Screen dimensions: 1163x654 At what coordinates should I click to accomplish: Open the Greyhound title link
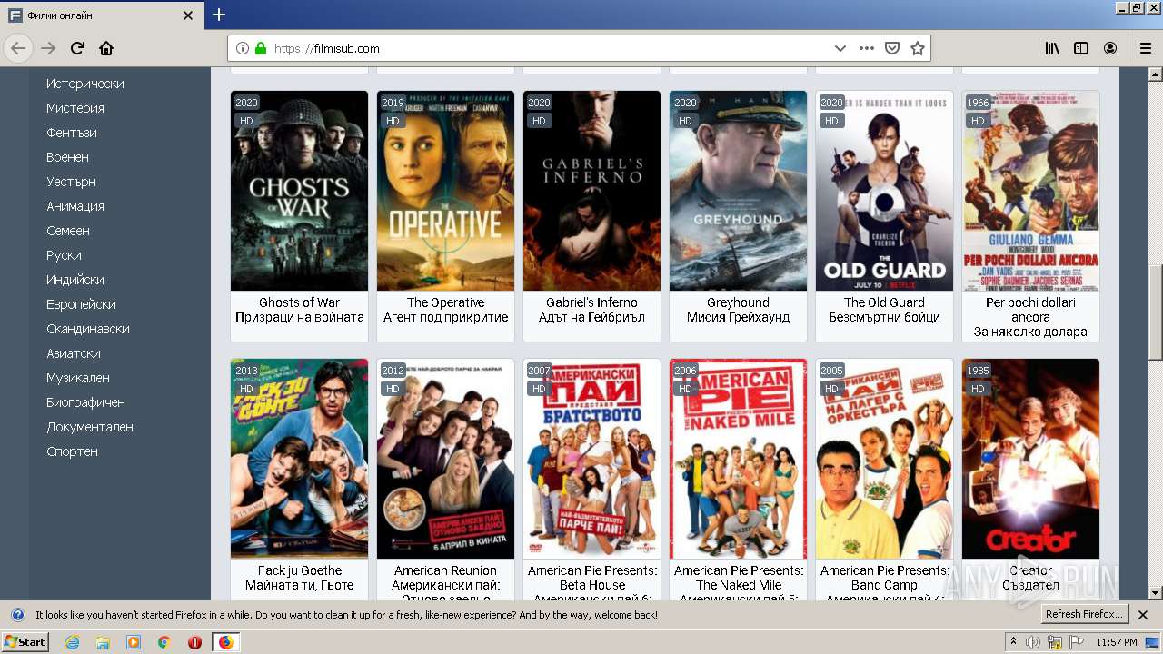(x=738, y=302)
